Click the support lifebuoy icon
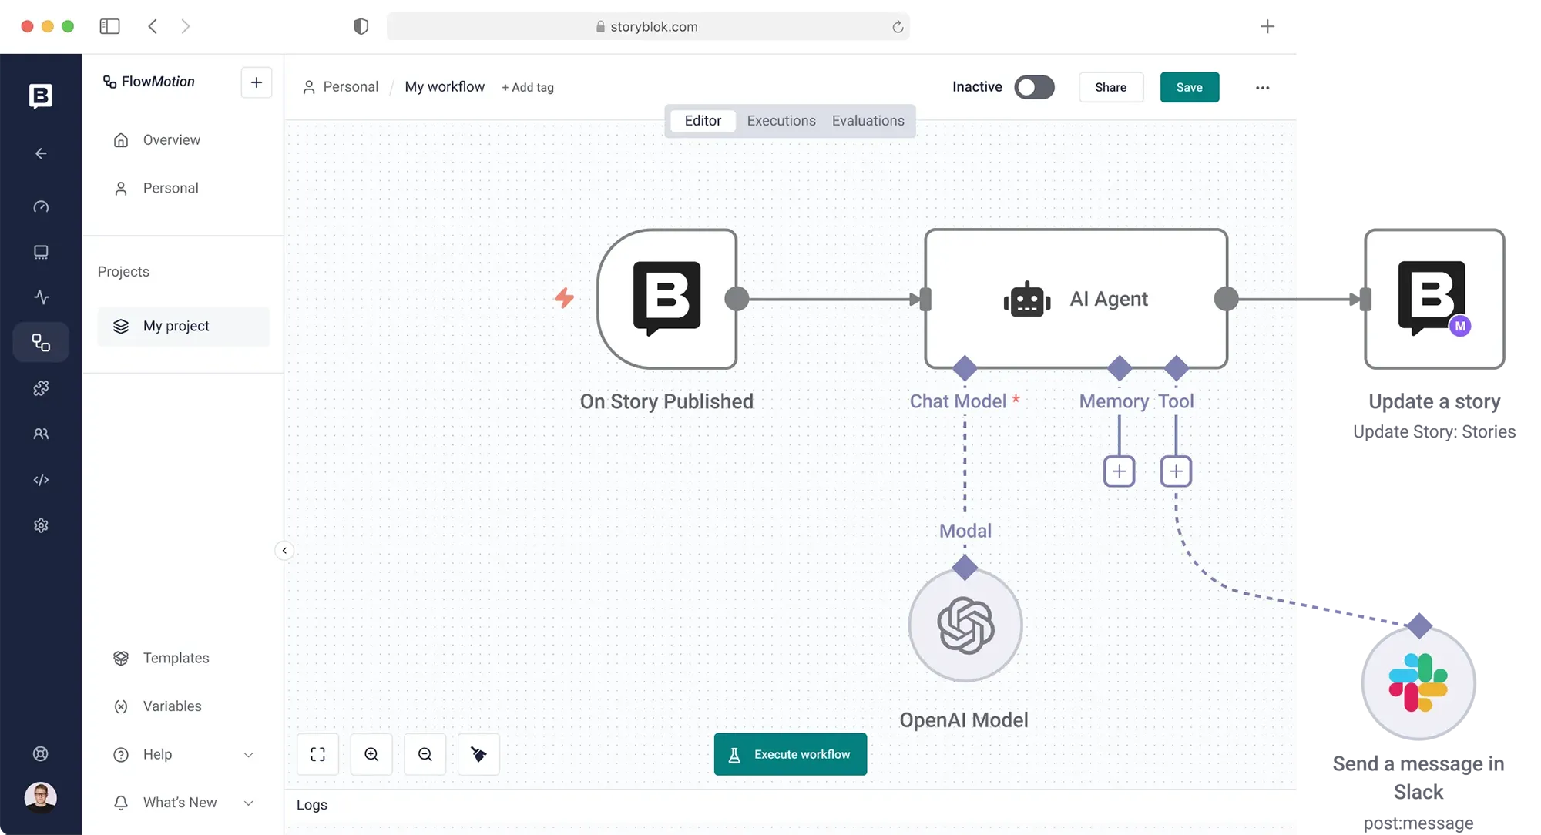Viewport: 1541px width, 835px height. point(41,754)
